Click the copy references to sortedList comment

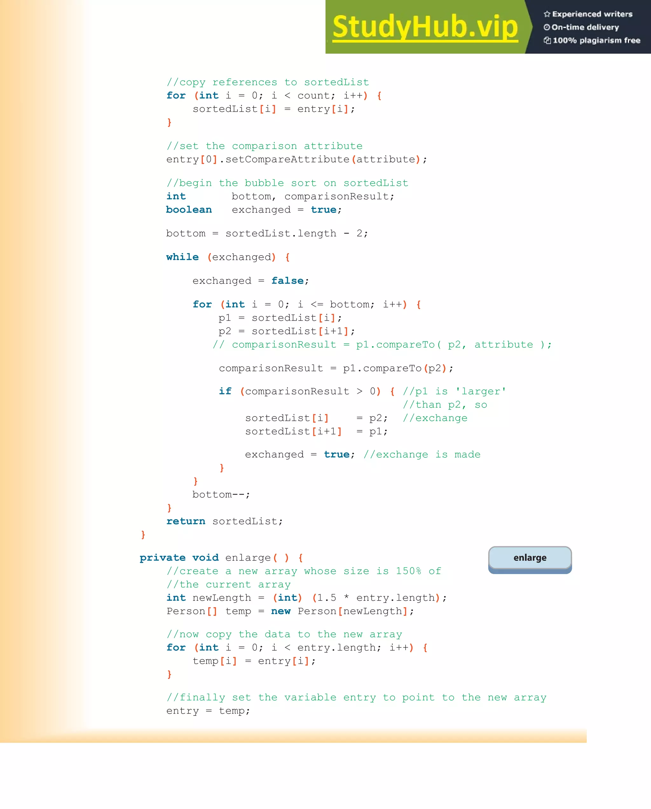click(268, 82)
